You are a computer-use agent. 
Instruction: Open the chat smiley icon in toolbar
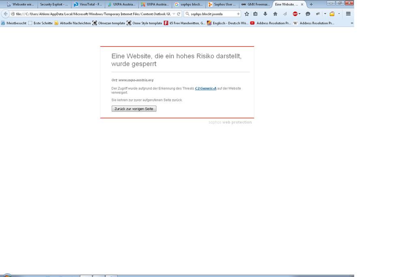click(x=308, y=14)
